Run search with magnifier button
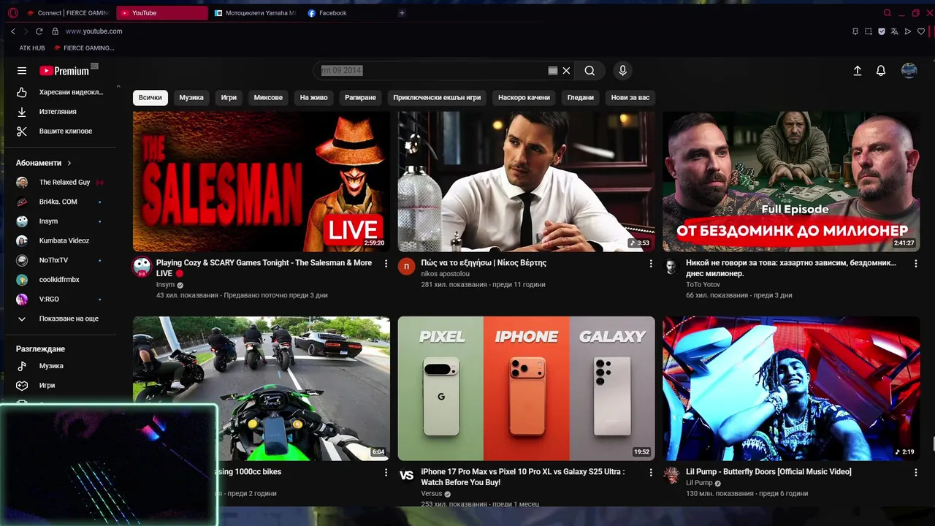935x526 pixels. 589,71
